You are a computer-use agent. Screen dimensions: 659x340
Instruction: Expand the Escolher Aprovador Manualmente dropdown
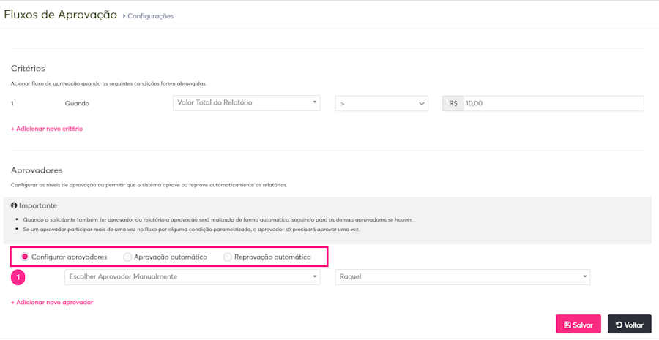pyautogui.click(x=193, y=277)
